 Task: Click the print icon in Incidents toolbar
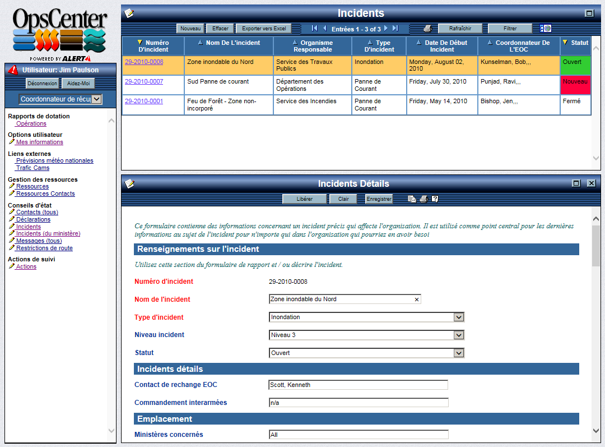427,29
